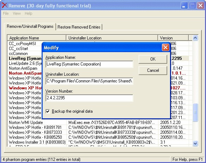
Task: Confirm changes with the OK button
Action: click(153, 59)
